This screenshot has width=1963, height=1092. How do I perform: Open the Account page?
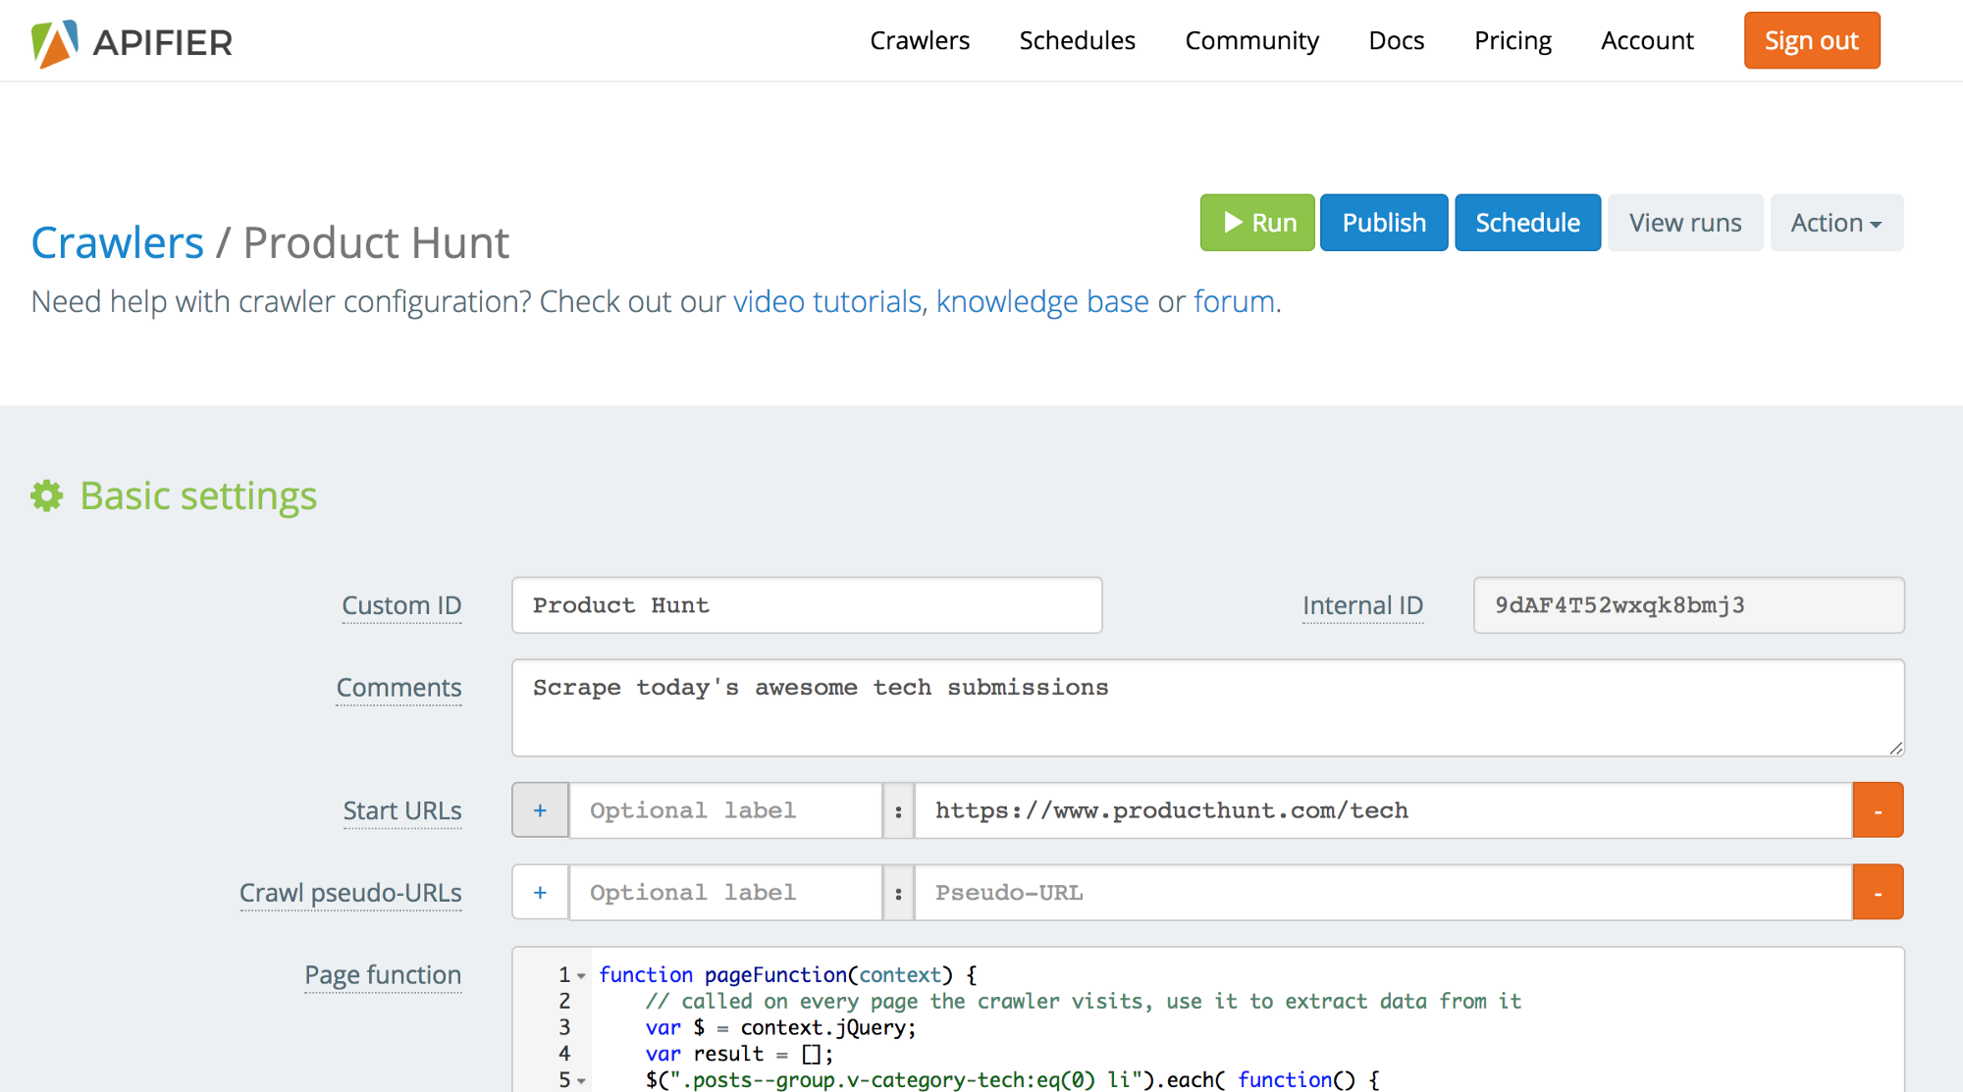1647,40
